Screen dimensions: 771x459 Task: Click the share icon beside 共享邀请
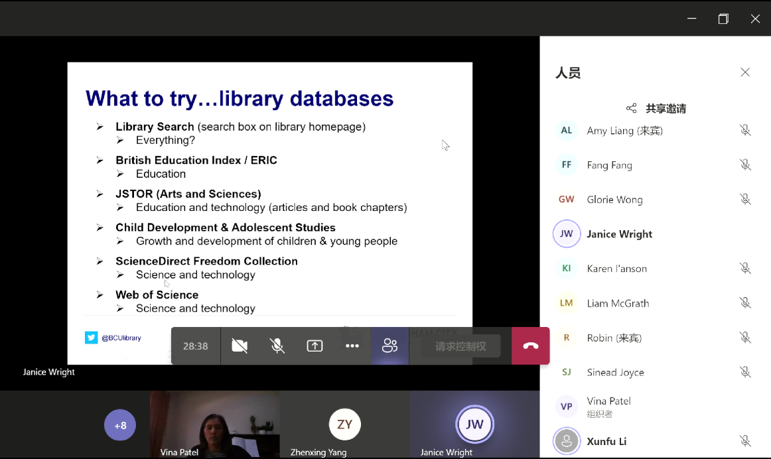[632, 108]
